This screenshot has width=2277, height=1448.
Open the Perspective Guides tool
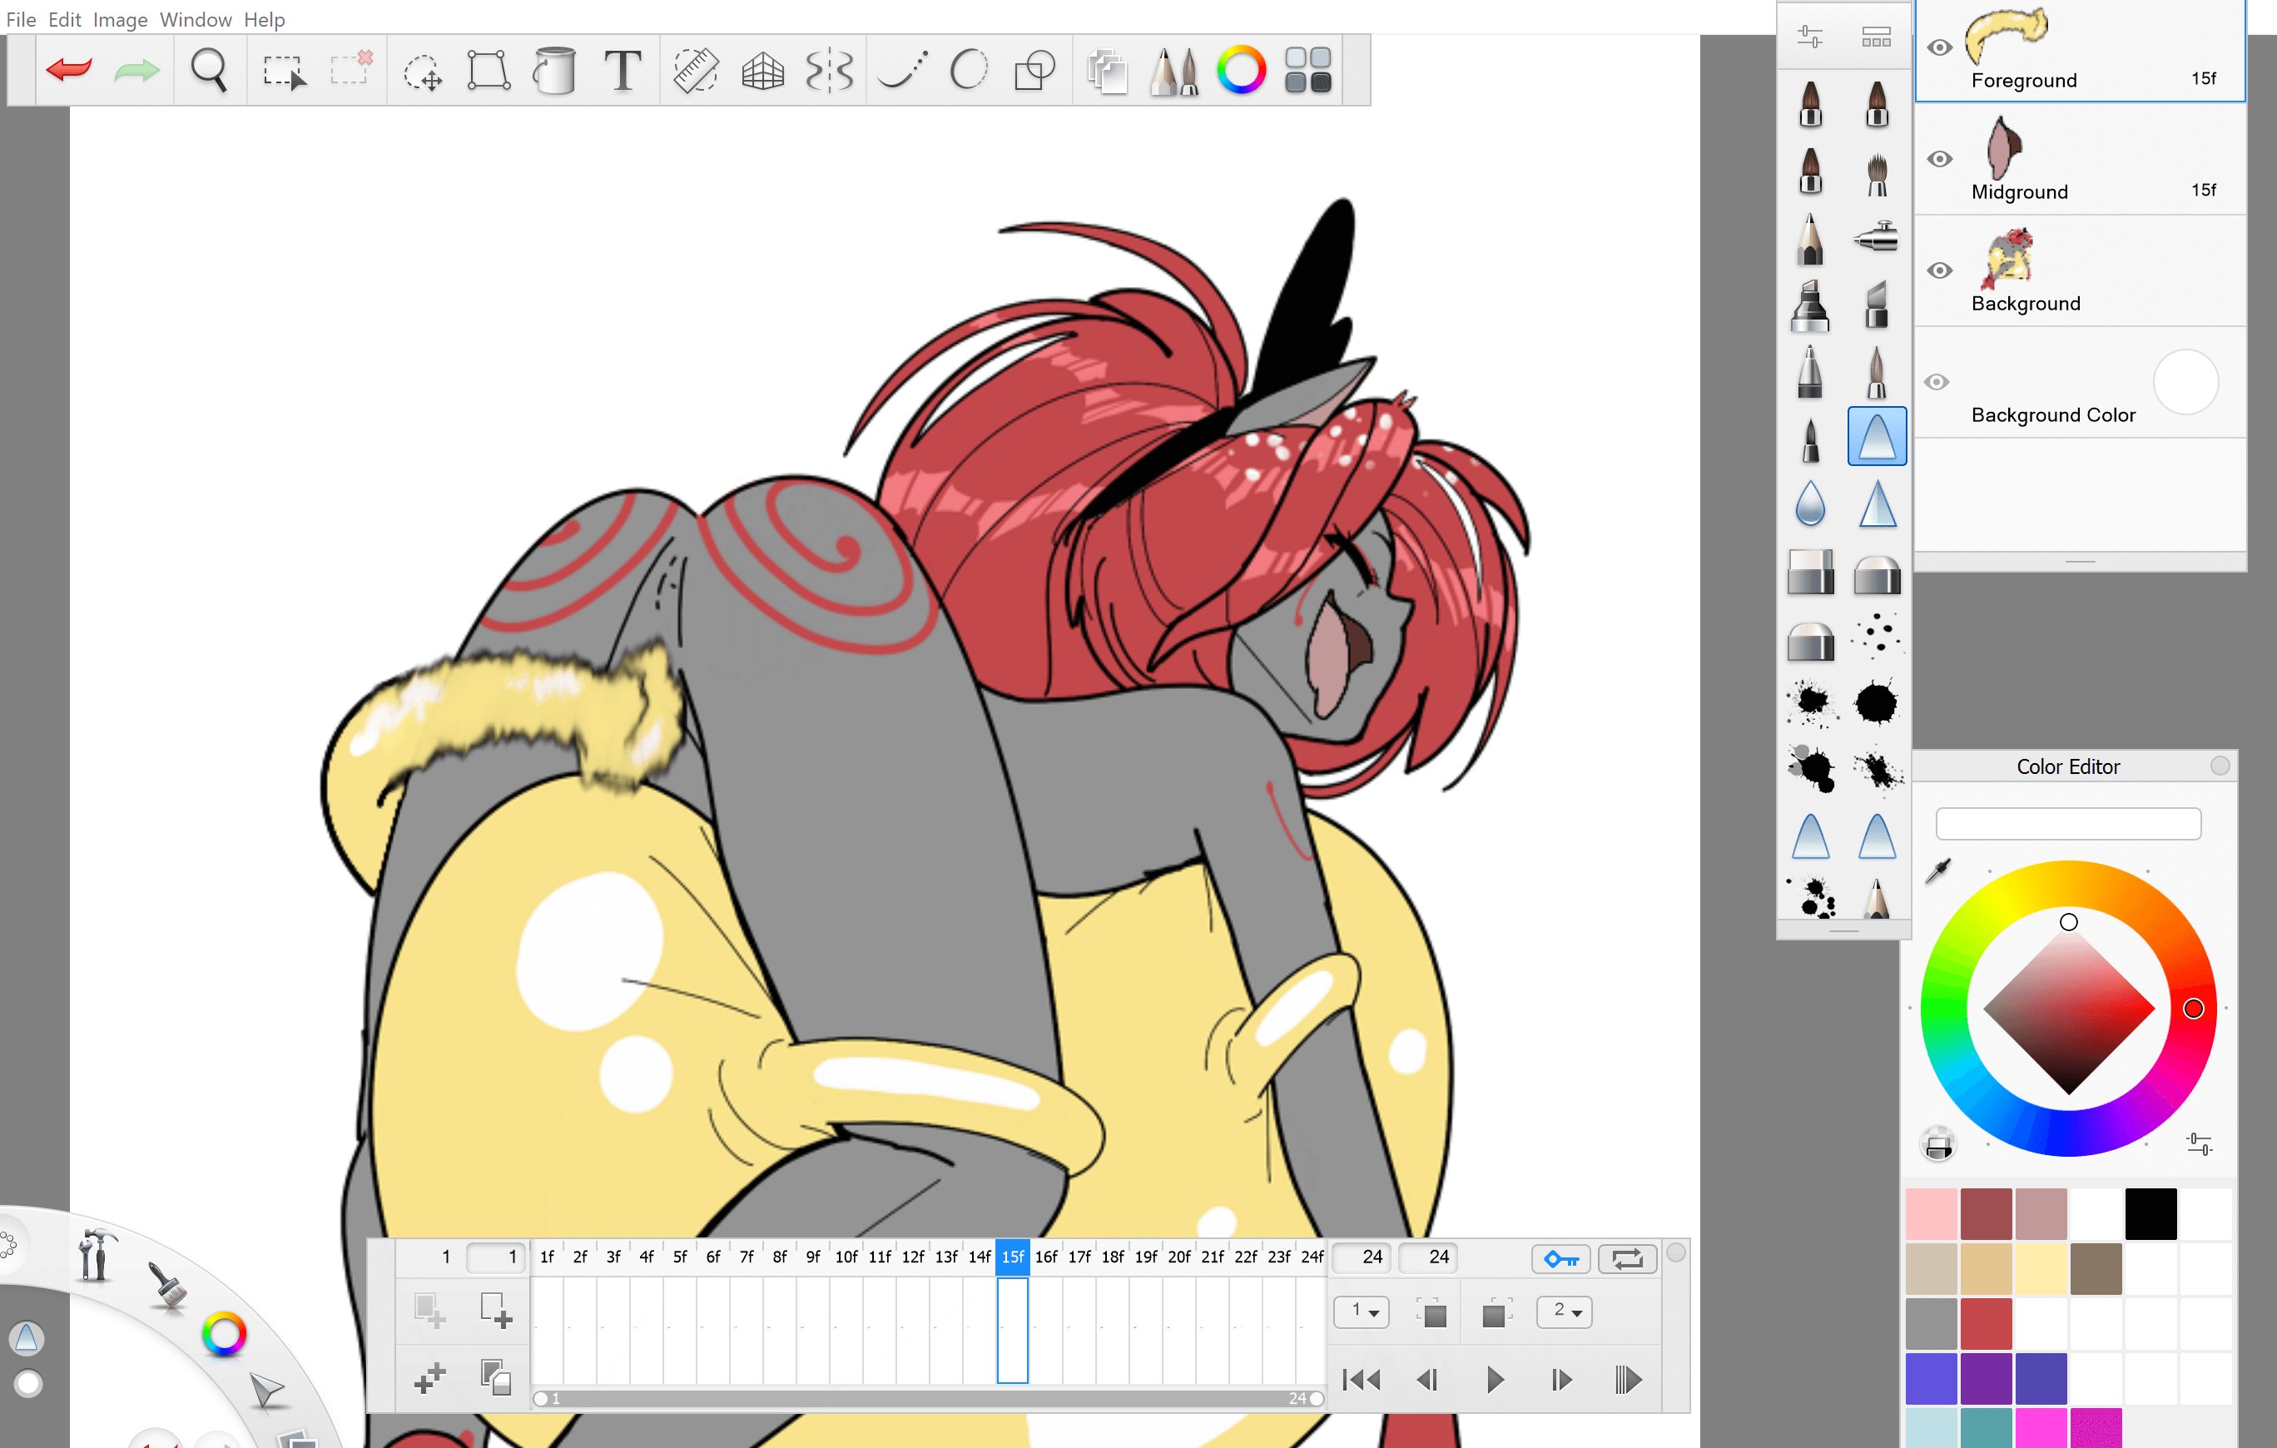(762, 70)
